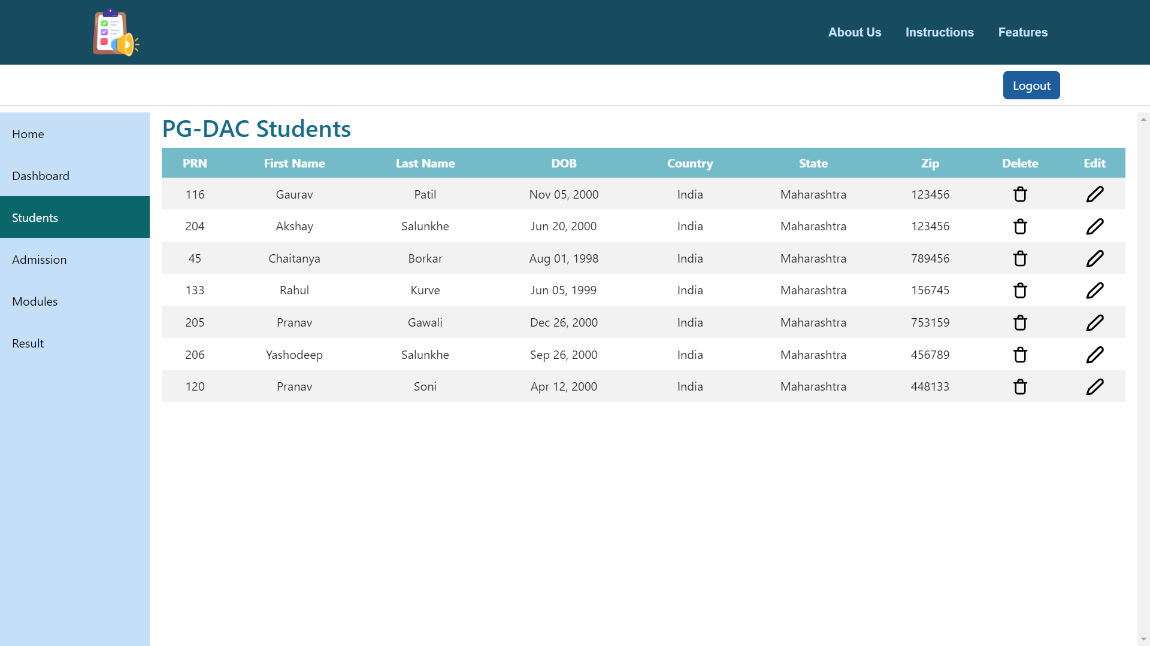View the Result sidebar page

click(x=75, y=343)
